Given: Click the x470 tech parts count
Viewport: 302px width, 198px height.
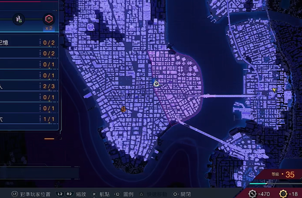Looking at the screenshot, I should coord(264,194).
